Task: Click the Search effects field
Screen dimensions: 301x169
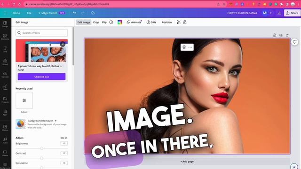Action: coord(42,33)
